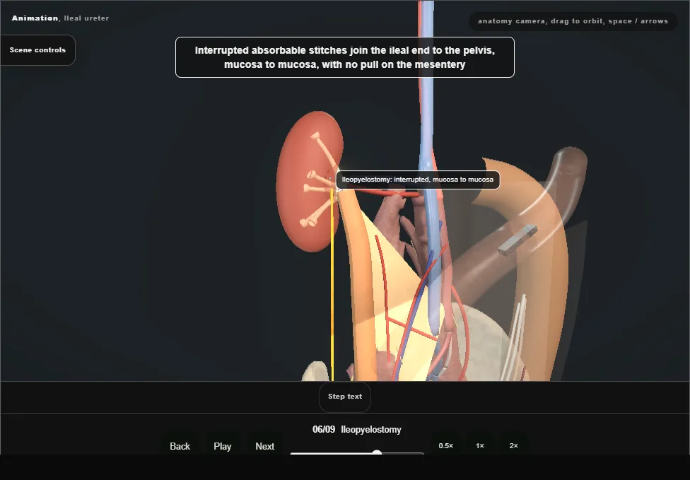The image size is (690, 480).
Task: Set playback speed to 2×
Action: pyautogui.click(x=513, y=445)
